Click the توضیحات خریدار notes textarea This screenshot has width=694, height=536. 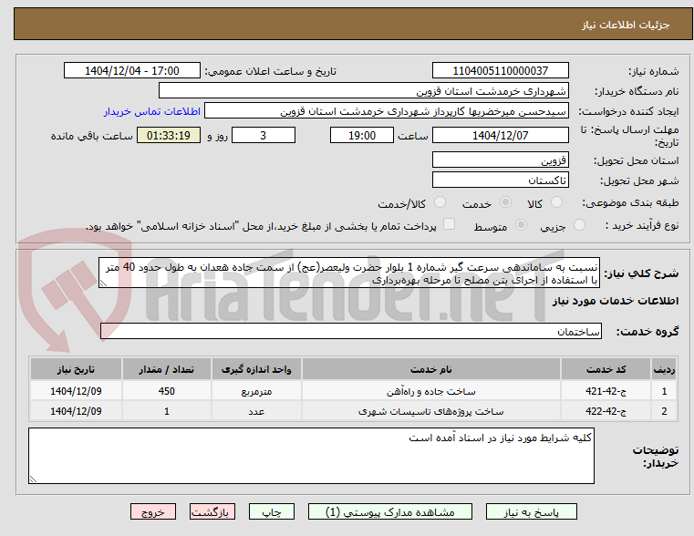(311, 456)
